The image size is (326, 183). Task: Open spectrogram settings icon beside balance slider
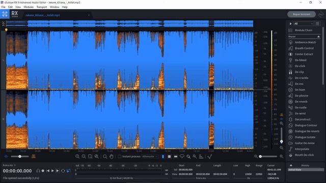[x=33, y=157]
